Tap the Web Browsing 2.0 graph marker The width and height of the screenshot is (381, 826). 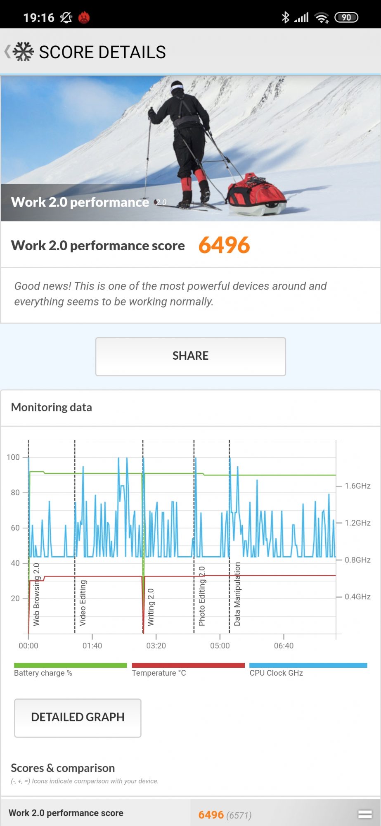36,594
